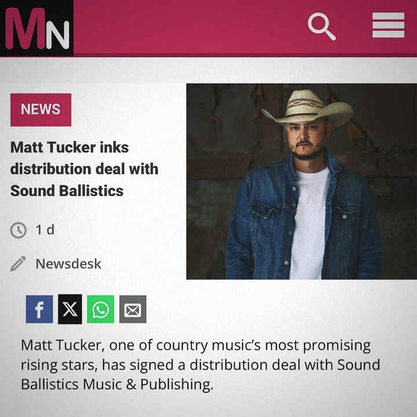Open the Matt Tucker article photo

302,181
